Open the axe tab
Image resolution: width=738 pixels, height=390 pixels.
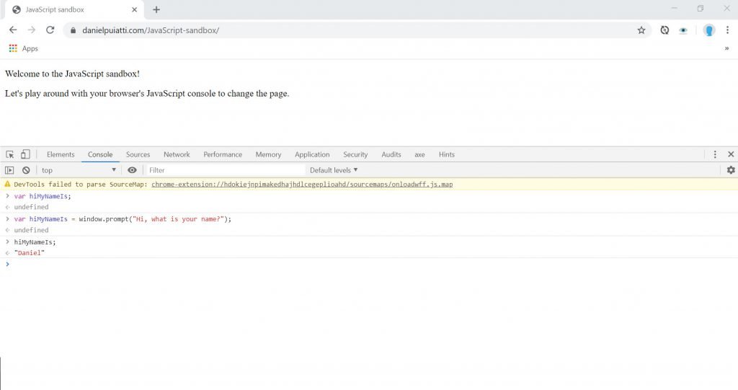tap(419, 154)
